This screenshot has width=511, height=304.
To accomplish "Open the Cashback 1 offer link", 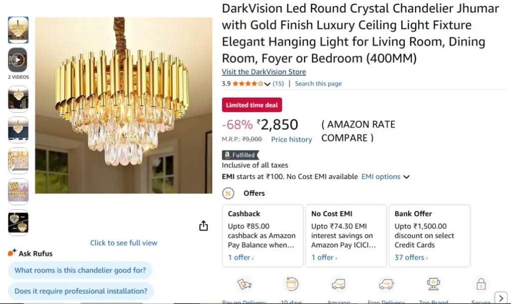I will 241,258.
